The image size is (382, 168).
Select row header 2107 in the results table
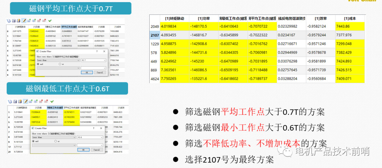coord(155,35)
